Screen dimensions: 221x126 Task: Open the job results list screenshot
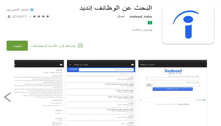click(101, 93)
